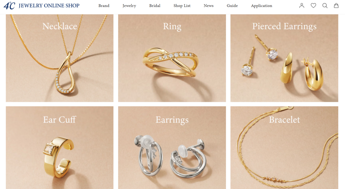Select the Earrings category tile
The height and width of the screenshot is (189, 345).
pos(172,148)
